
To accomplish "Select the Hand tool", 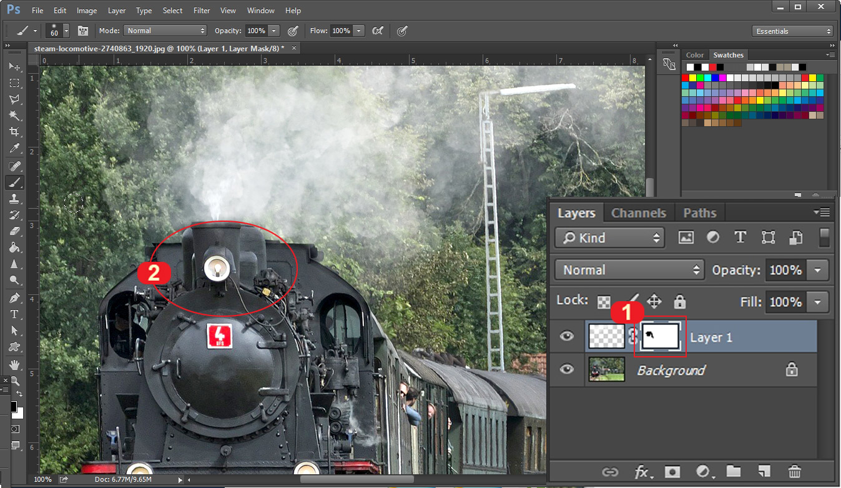I will click(x=14, y=364).
